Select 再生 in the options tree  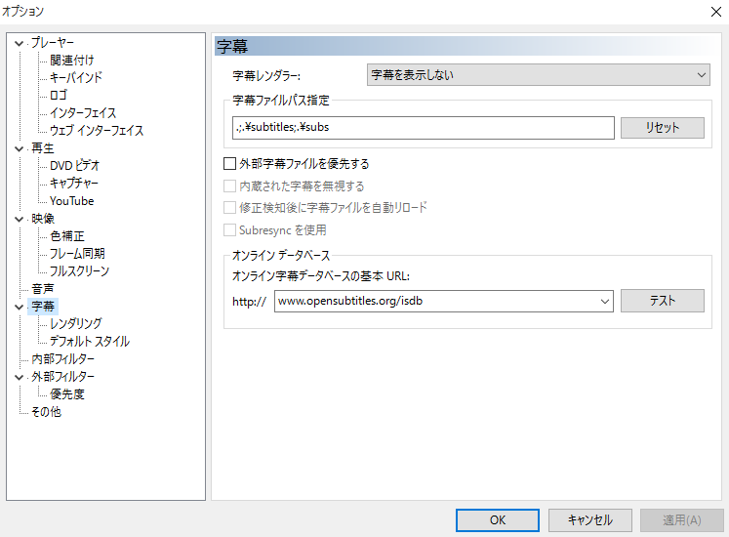[x=43, y=148]
